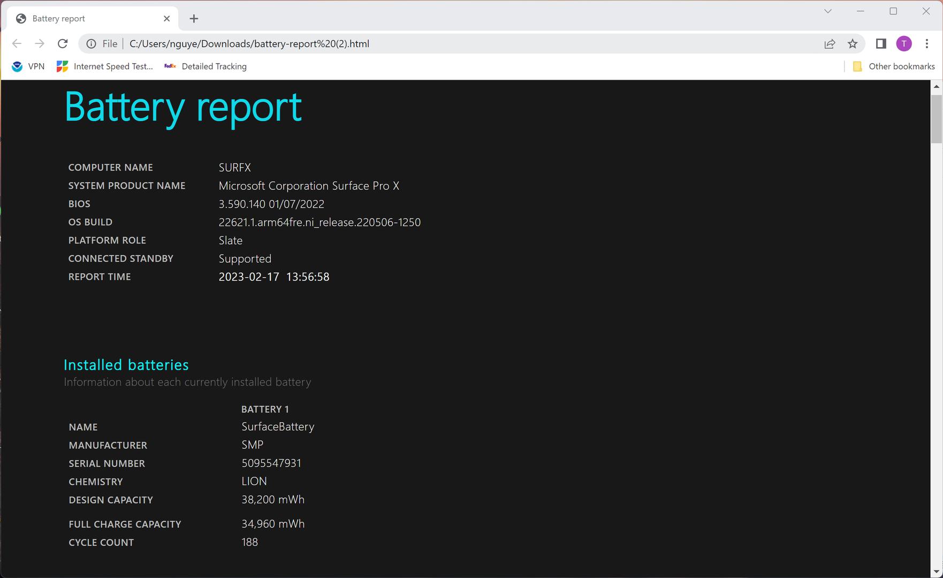Viewport: 943px width, 578px height.
Task: Click the SERIAL NUMBER label
Action: coord(107,463)
